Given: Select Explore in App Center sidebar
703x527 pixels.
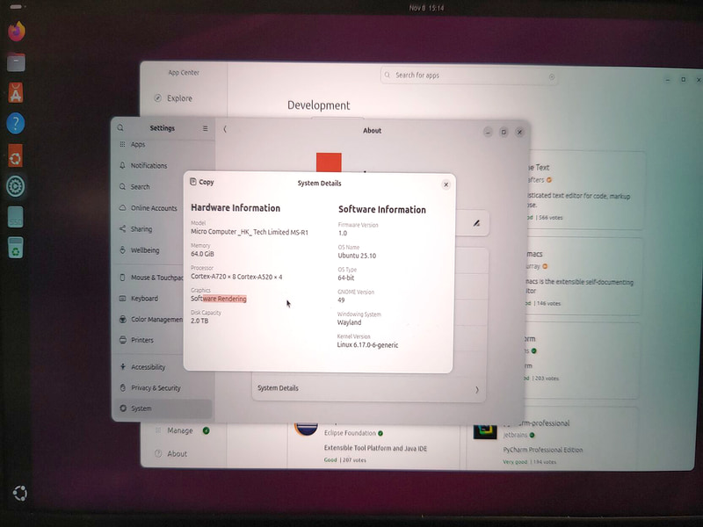Looking at the screenshot, I should (x=176, y=98).
